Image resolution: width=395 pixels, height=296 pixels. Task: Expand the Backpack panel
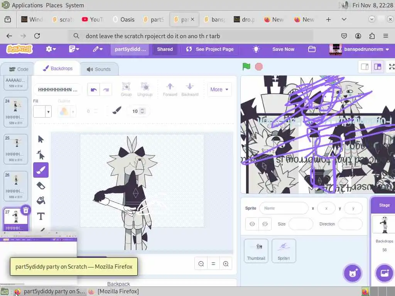(x=118, y=284)
